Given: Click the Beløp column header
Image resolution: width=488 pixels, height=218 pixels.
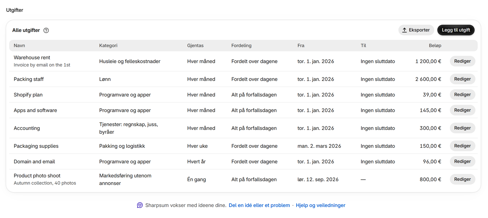Looking at the screenshot, I should point(435,46).
